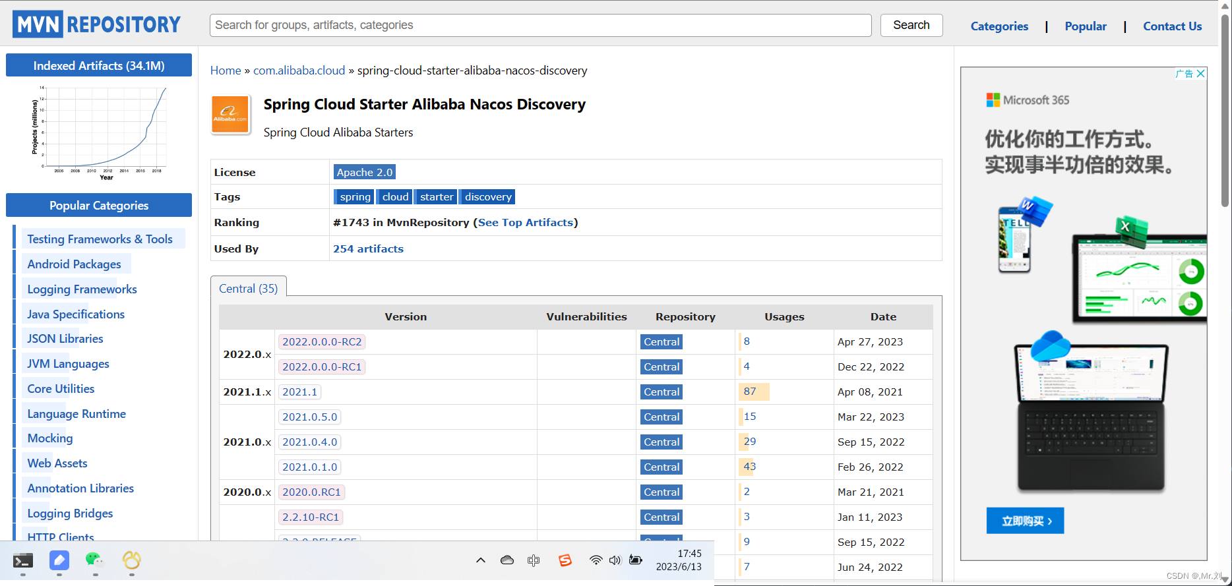
Task: Open version 2022.0.0.0-RC1
Action: click(x=322, y=366)
